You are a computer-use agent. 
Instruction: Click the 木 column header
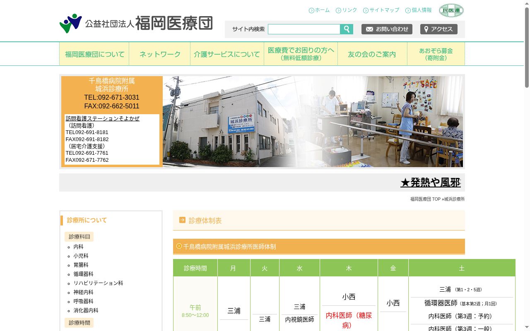tap(349, 268)
